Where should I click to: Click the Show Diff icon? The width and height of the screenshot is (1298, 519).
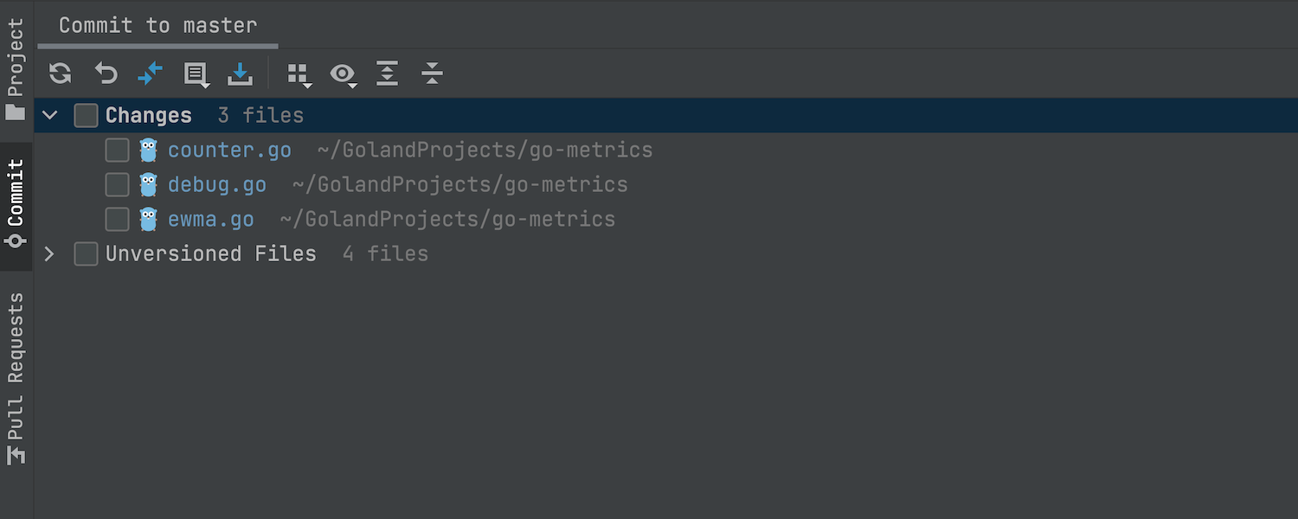coord(151,74)
